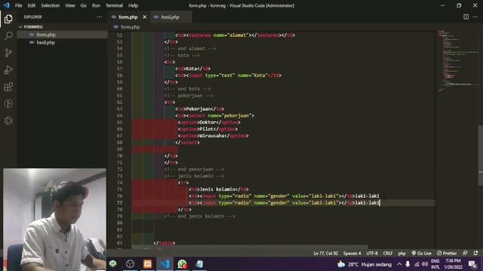Click line number 65 in the gutter

pos(119,122)
